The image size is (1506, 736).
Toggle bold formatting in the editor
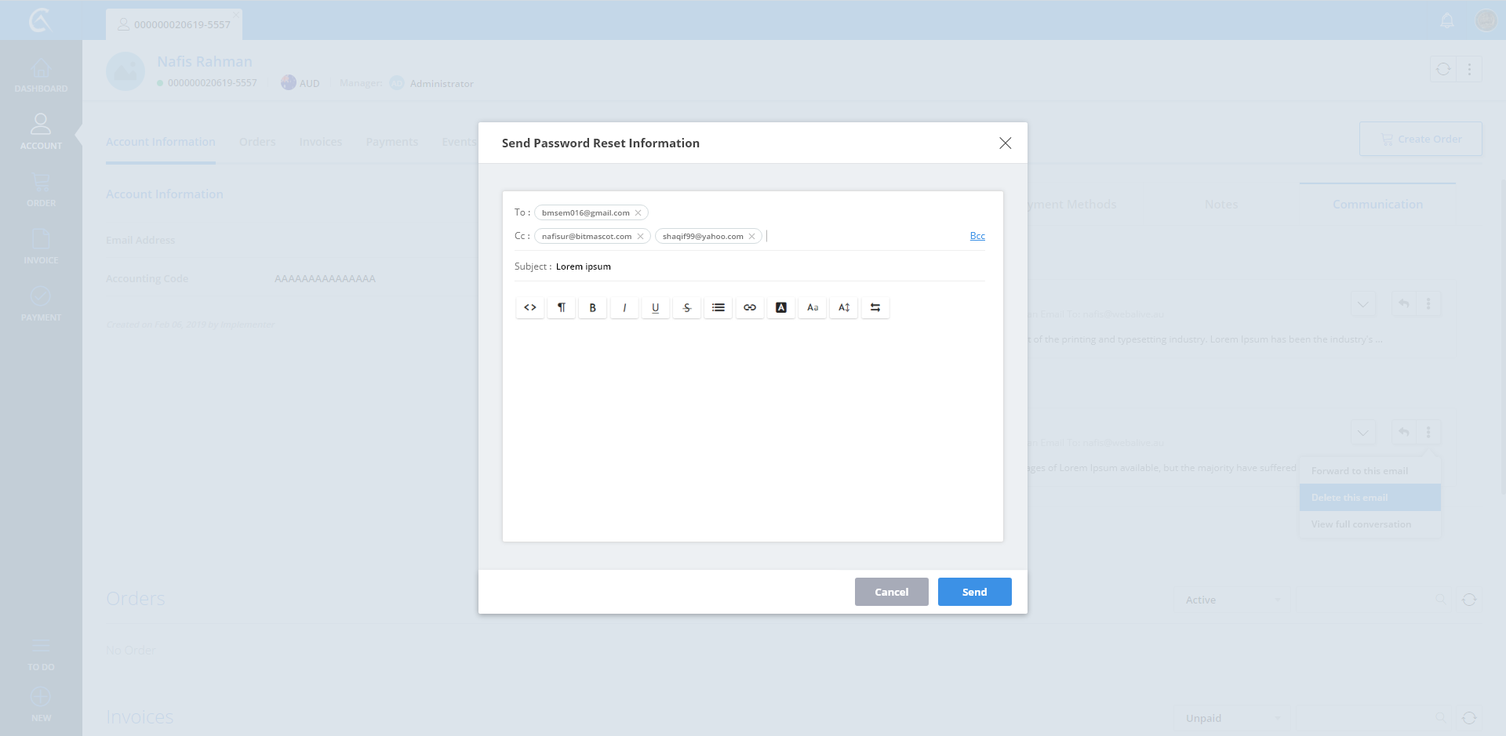coord(593,307)
